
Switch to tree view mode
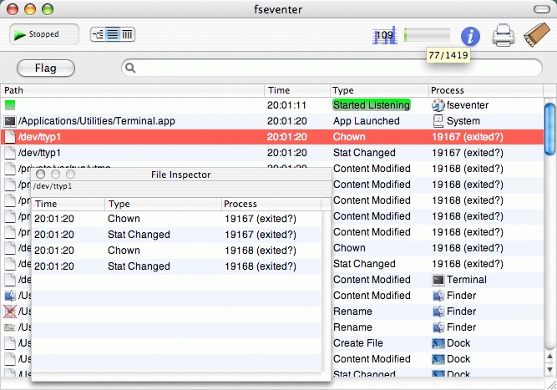(99, 34)
